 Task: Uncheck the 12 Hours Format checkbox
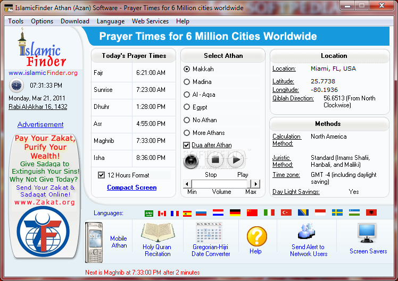101,175
